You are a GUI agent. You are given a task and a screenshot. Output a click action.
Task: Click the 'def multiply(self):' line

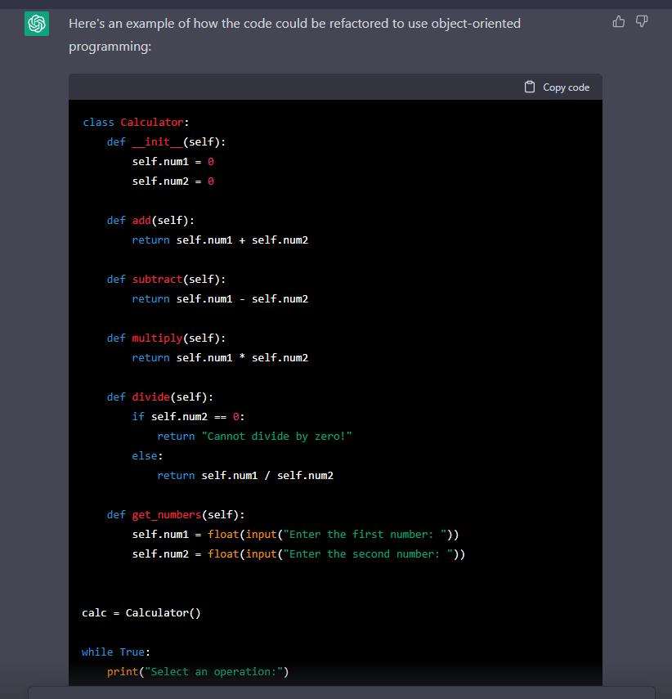pyautogui.click(x=166, y=338)
